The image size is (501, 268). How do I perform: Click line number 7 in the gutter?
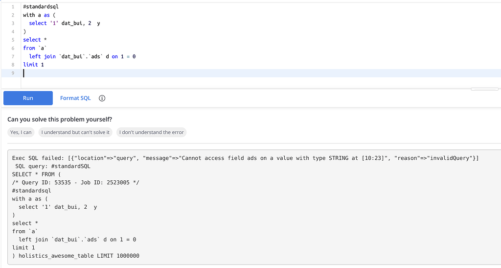tap(13, 57)
